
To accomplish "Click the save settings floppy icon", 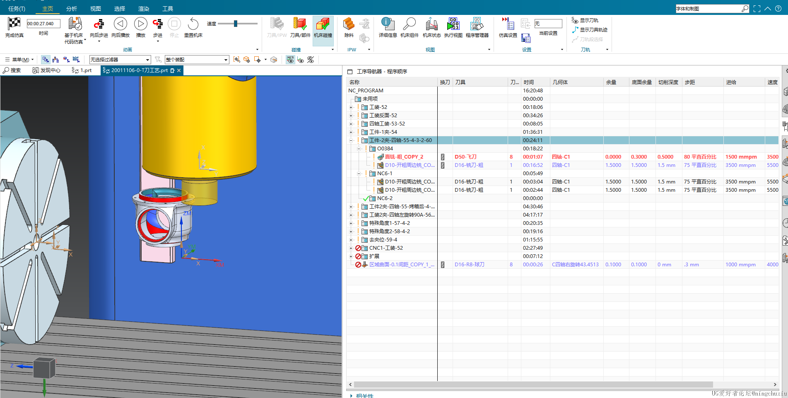I will pyautogui.click(x=526, y=38).
